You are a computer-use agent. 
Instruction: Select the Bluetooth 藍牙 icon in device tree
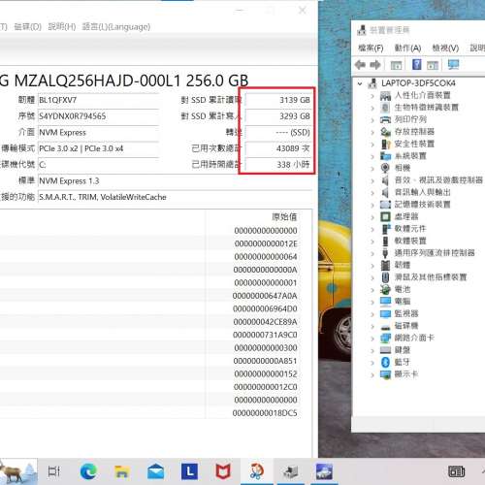pyautogui.click(x=385, y=362)
